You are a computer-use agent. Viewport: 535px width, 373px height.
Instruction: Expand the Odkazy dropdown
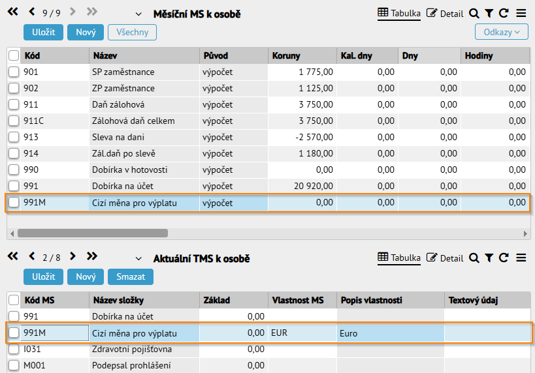point(501,33)
